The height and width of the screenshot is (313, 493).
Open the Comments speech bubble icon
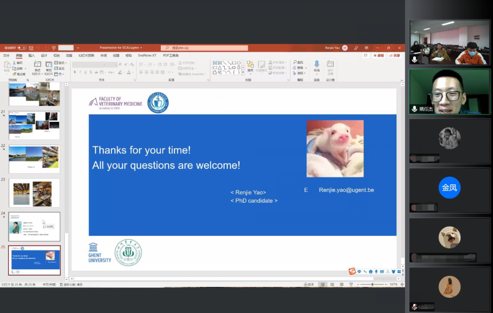click(365, 56)
